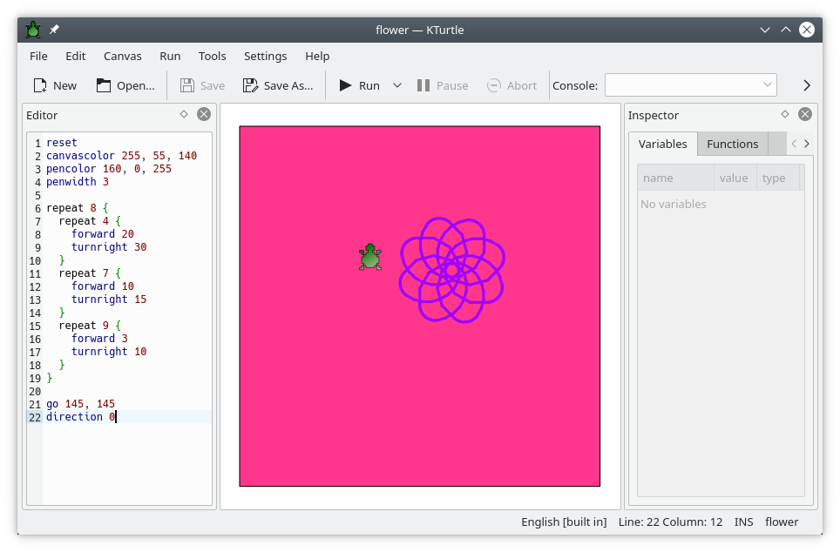Viewport: 840px width, 552px height.
Task: Click the KTurtle turtle icon in title bar
Action: [33, 30]
